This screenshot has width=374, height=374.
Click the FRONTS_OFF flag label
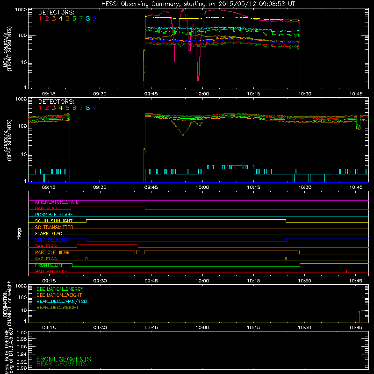(x=49, y=265)
